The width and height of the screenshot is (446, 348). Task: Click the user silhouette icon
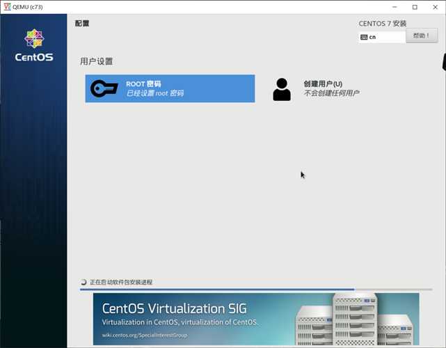(x=282, y=89)
